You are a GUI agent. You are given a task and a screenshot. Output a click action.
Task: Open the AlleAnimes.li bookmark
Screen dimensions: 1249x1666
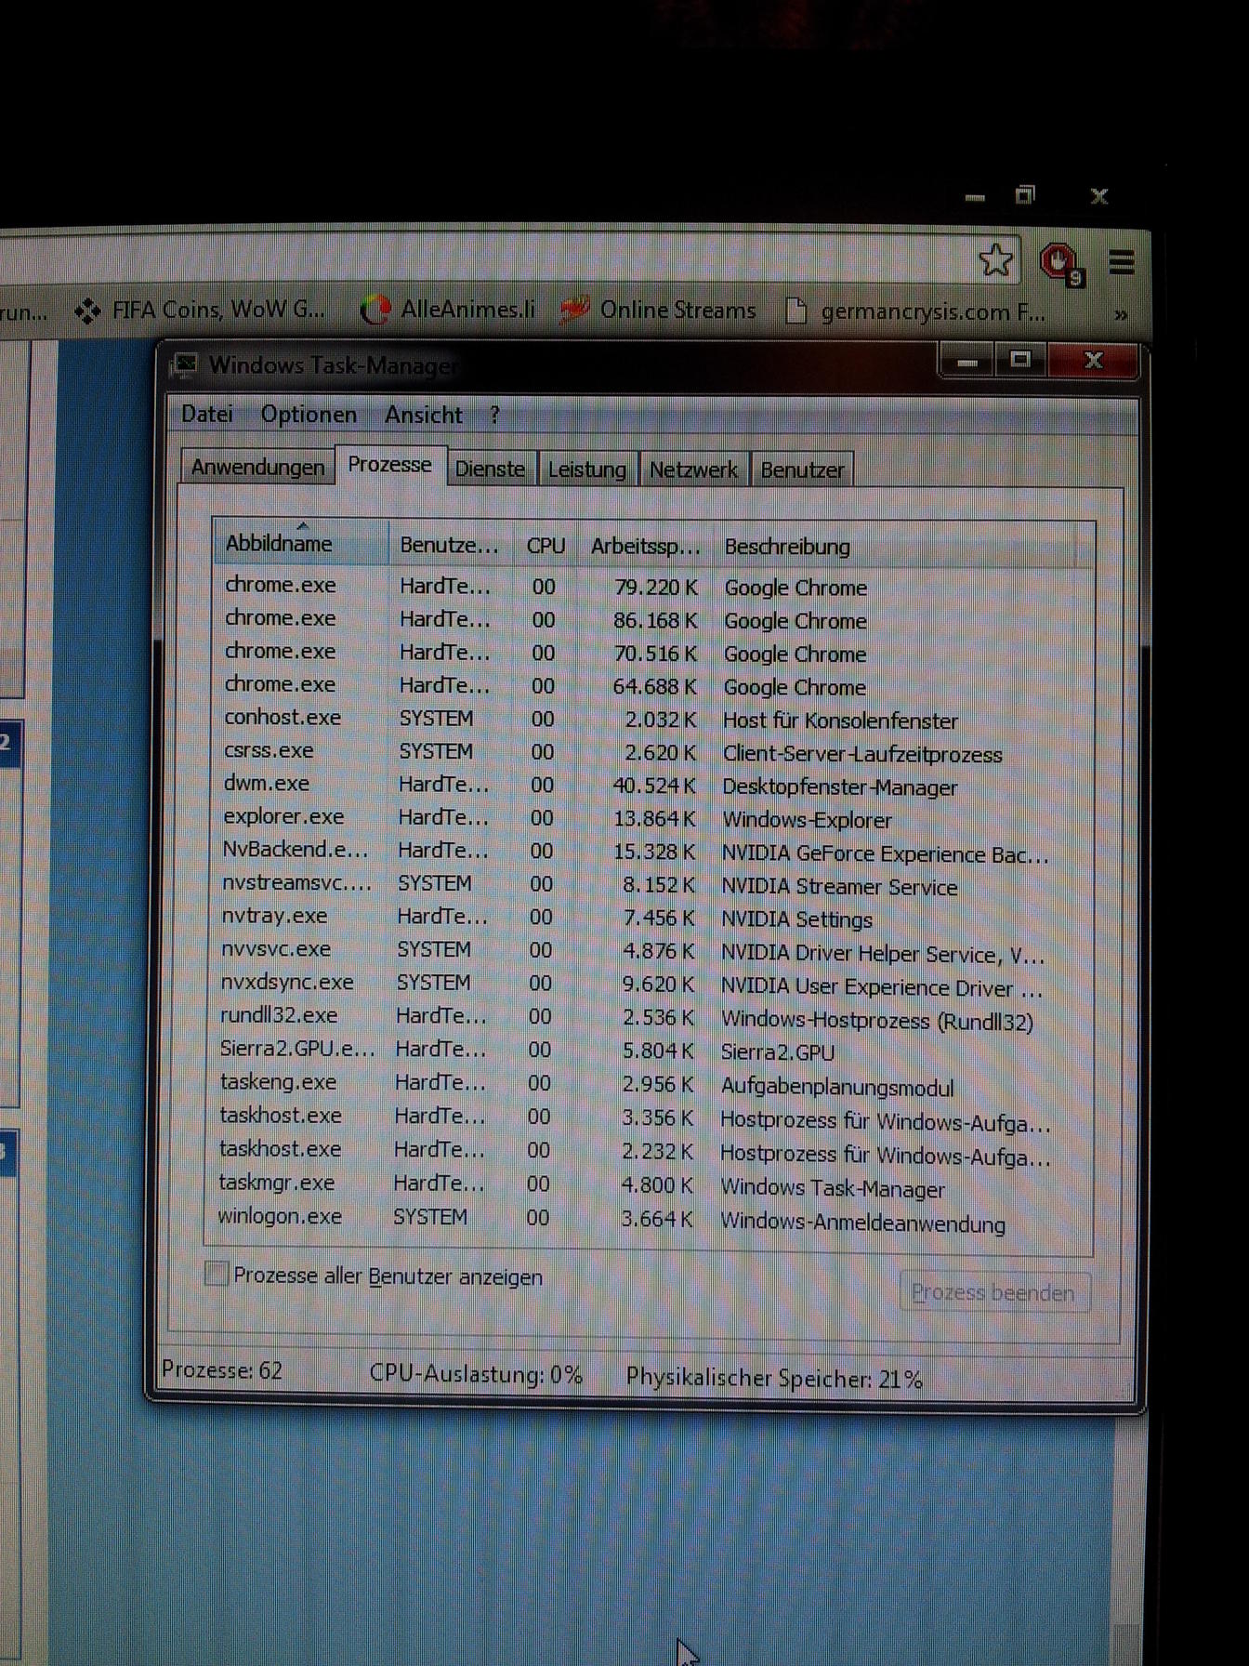click(x=448, y=310)
